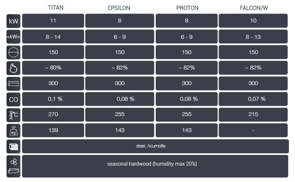Screen dimensions: 295x182
Task: Click the FALCON/W column header
Action: [x=253, y=8]
